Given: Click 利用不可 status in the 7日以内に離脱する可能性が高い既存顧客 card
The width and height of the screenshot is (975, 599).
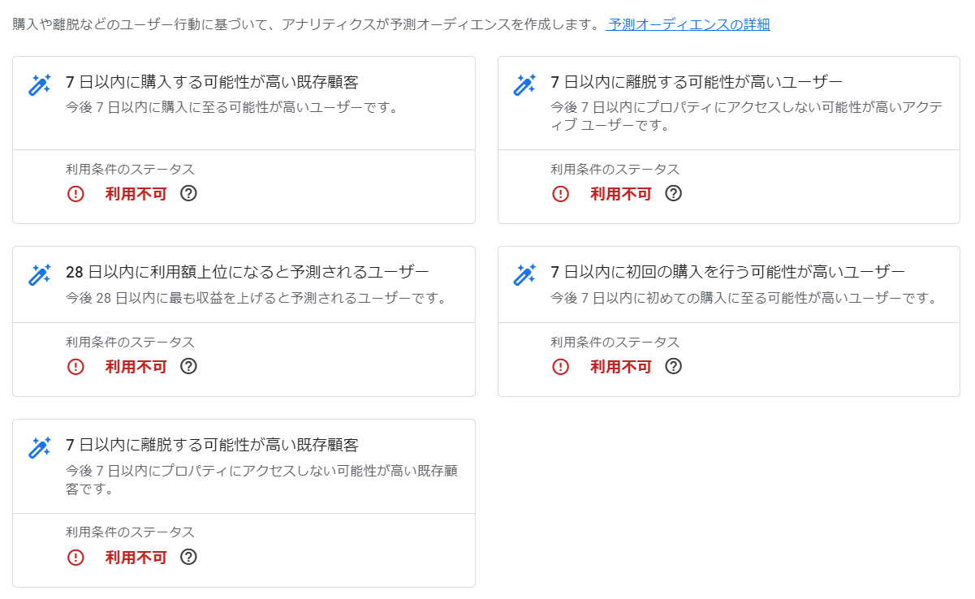Looking at the screenshot, I should [136, 558].
